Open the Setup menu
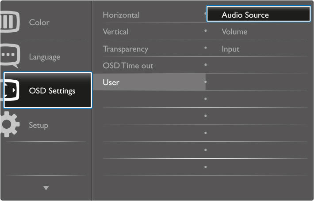Viewport: 314px width, 201px height. click(38, 125)
